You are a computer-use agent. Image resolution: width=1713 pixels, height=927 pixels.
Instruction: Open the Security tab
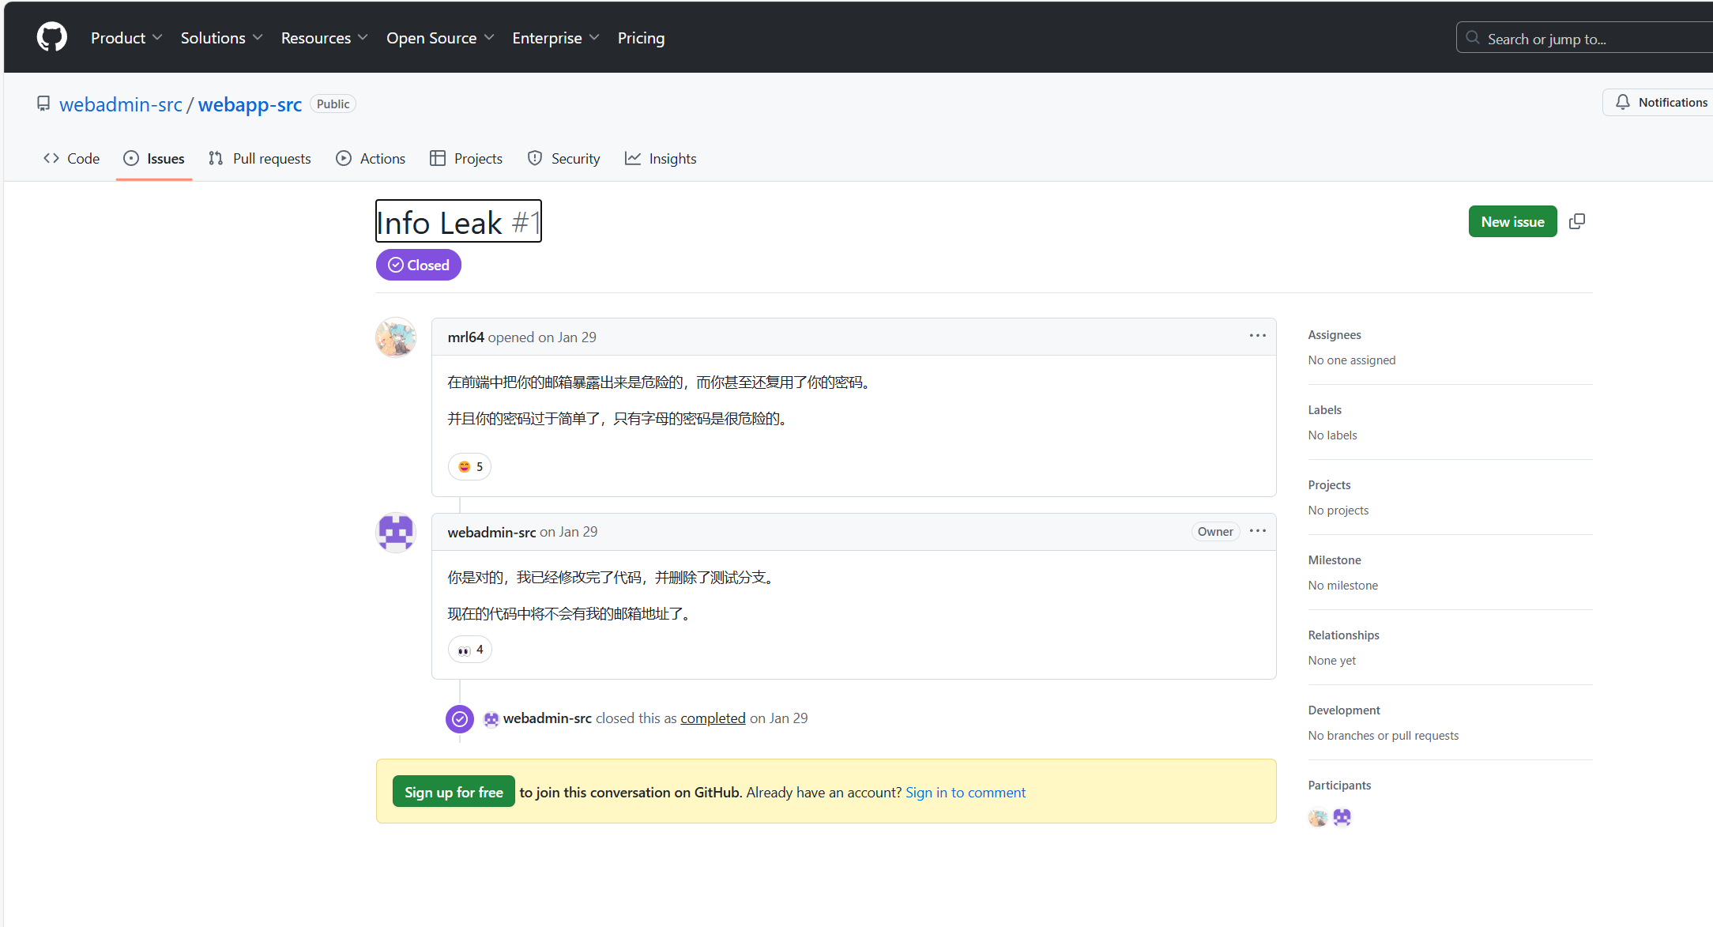pyautogui.click(x=564, y=159)
